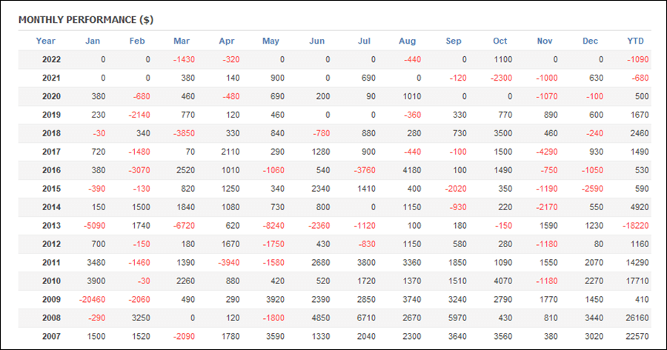Select the 2019 year row label
This screenshot has height=350, width=667.
pyautogui.click(x=51, y=115)
